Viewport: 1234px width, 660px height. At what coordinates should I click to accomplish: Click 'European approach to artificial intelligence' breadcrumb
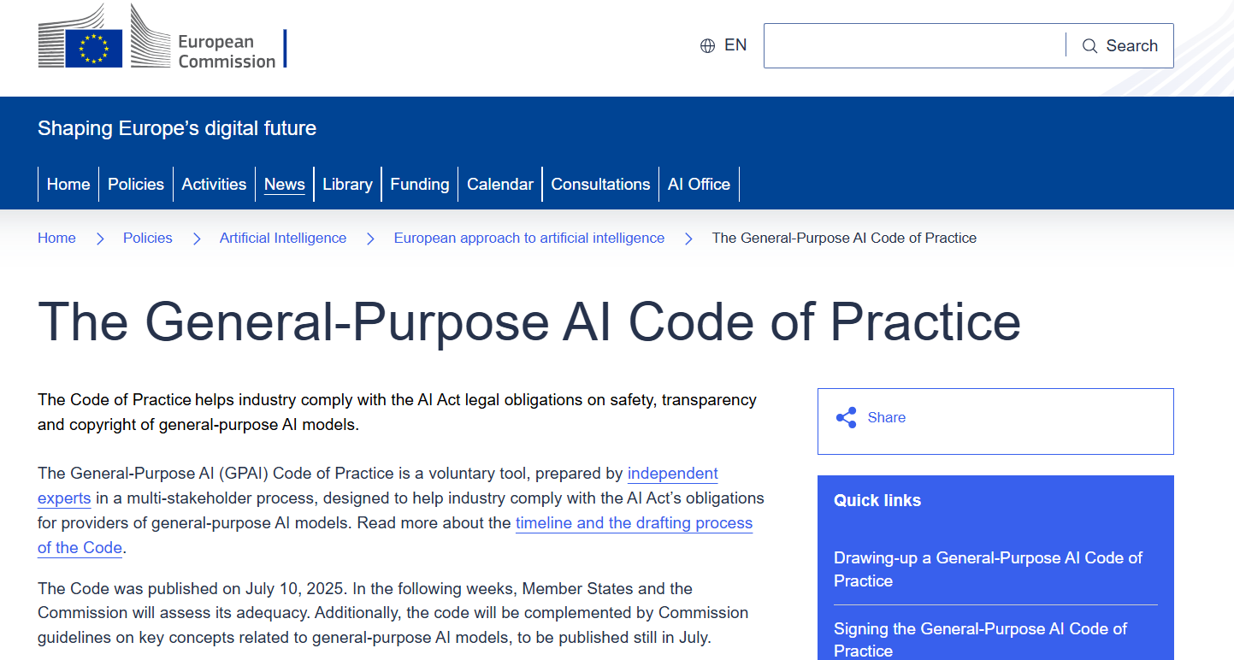[529, 238]
